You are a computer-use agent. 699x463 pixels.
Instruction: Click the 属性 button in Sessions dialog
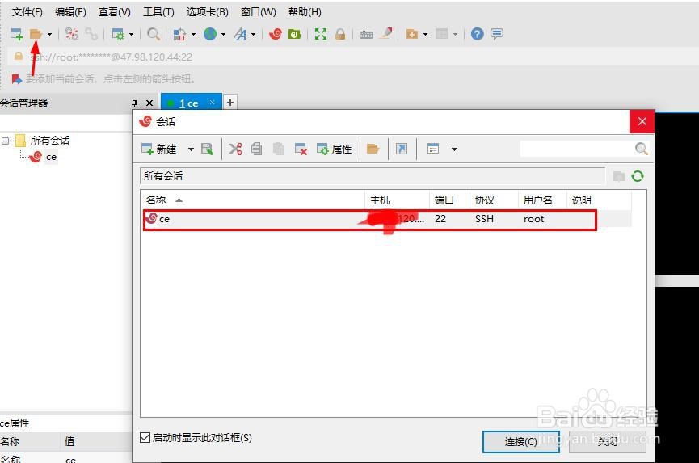tap(335, 149)
